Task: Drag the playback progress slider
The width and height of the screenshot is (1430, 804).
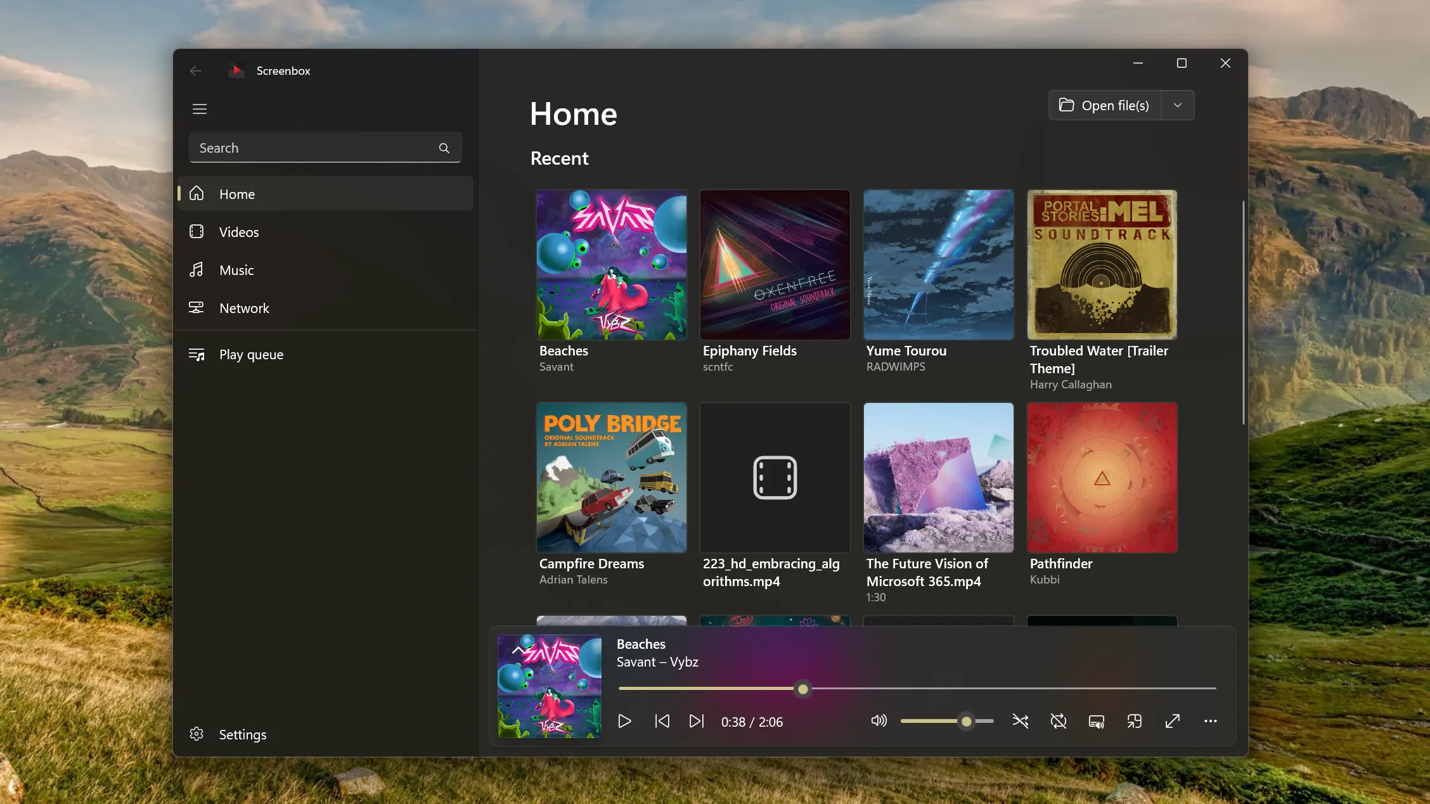Action: [x=802, y=689]
